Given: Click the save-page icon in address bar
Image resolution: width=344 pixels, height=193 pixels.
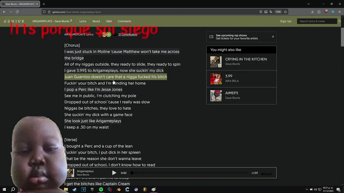Looking at the screenshot, I should [x=266, y=12].
